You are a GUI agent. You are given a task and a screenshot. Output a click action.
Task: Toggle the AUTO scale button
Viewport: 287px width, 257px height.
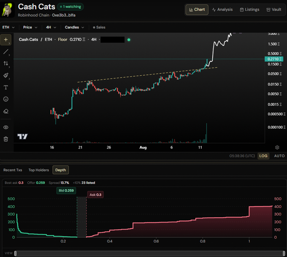[x=279, y=156]
